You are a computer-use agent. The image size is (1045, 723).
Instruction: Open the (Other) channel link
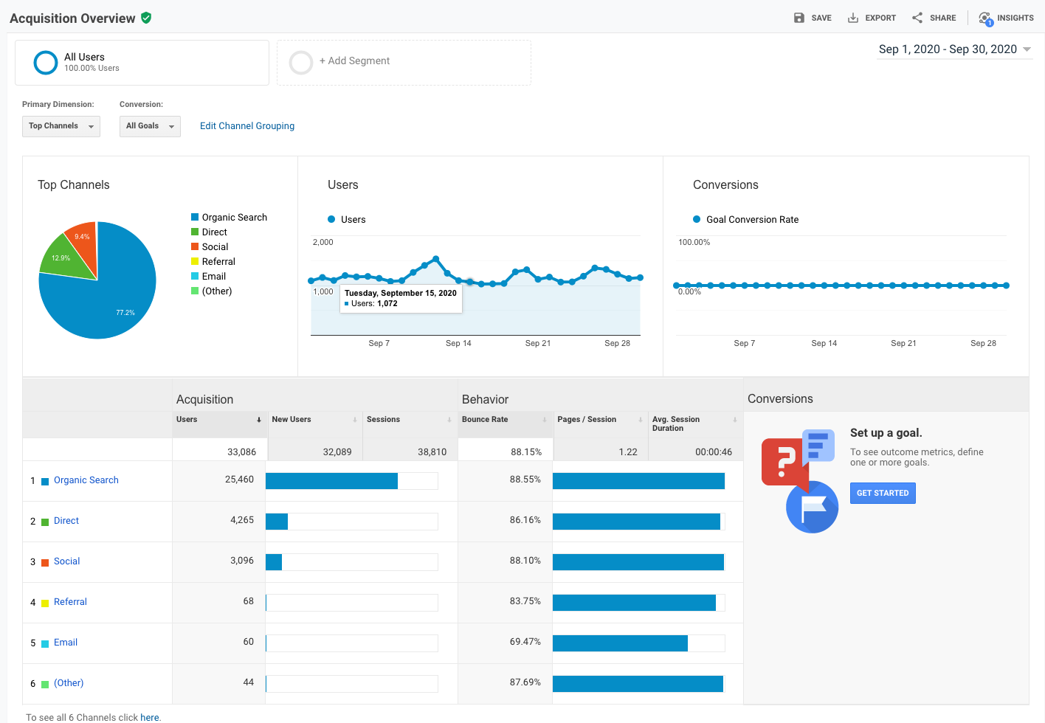[69, 683]
